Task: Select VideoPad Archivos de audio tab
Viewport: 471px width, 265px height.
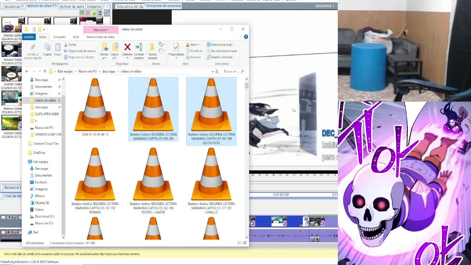Action: coord(71,6)
